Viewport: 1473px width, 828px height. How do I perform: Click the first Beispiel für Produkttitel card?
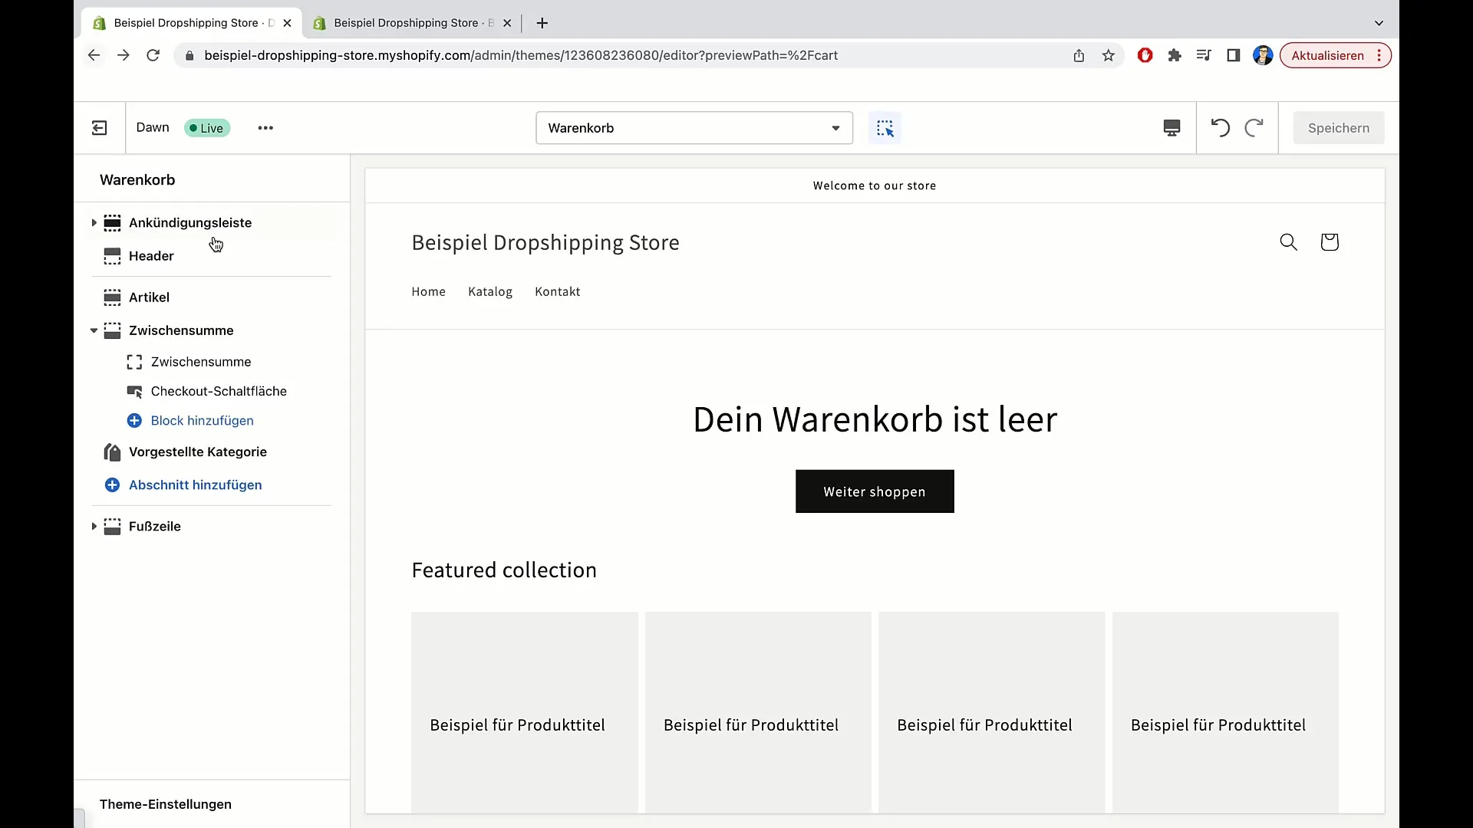(x=525, y=712)
